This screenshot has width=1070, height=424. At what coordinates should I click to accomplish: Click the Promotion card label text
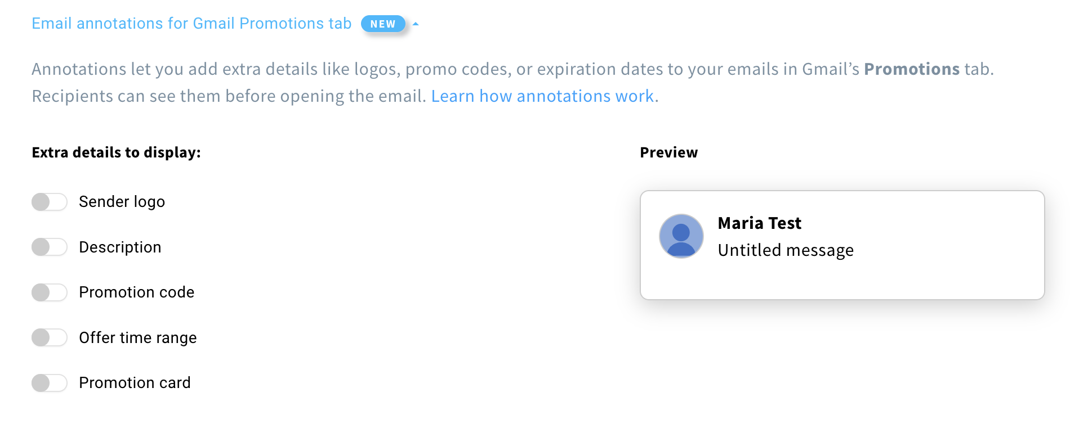(x=135, y=383)
